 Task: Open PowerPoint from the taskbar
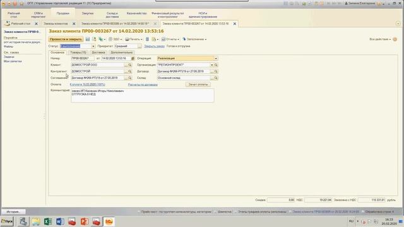point(84,221)
